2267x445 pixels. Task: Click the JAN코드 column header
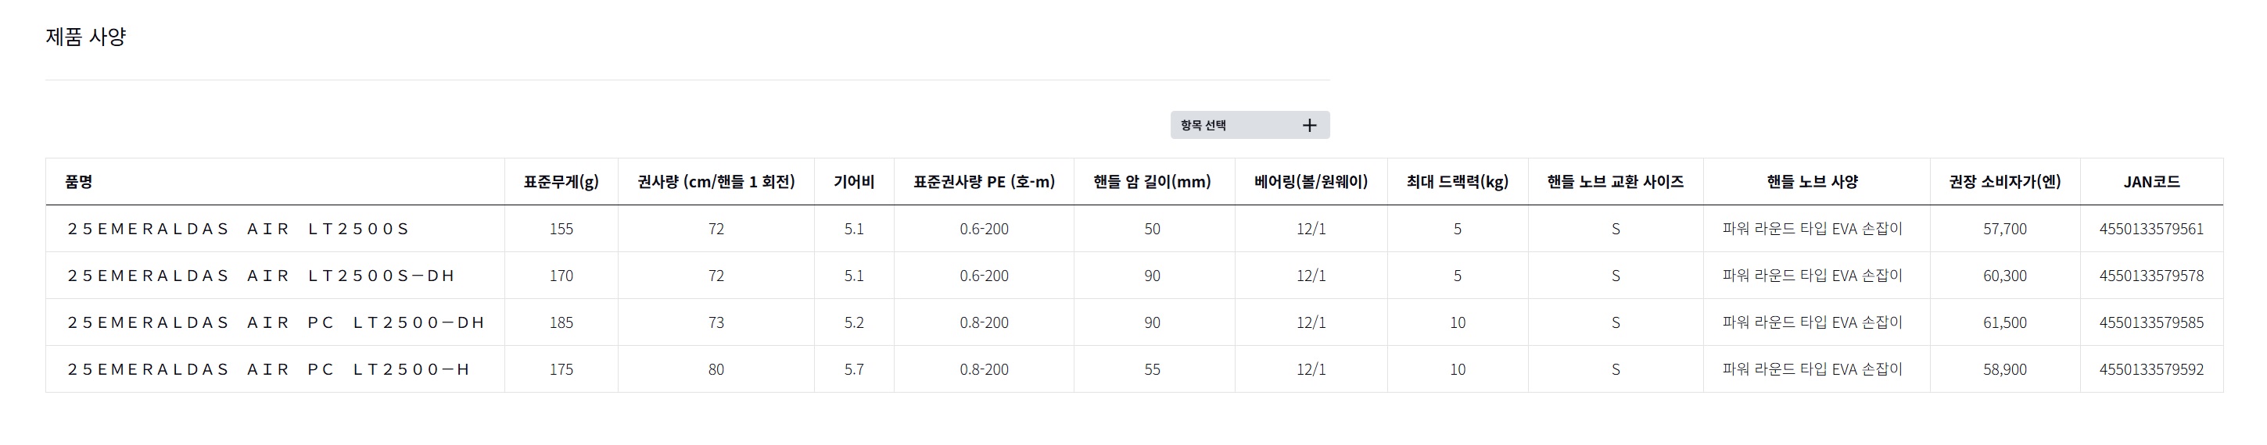[x=2150, y=182]
